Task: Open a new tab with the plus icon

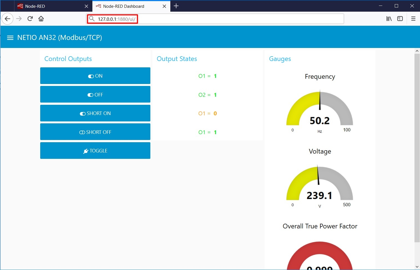Action: 176,6
